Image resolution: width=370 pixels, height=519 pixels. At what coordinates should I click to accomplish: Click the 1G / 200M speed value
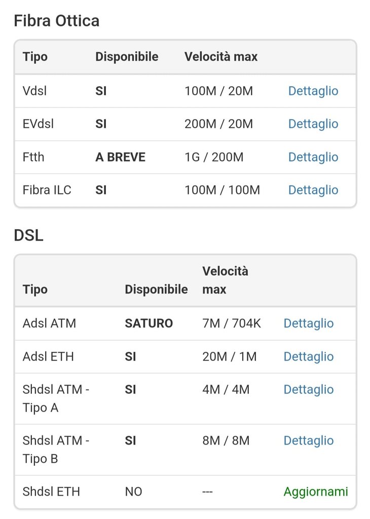click(x=213, y=157)
